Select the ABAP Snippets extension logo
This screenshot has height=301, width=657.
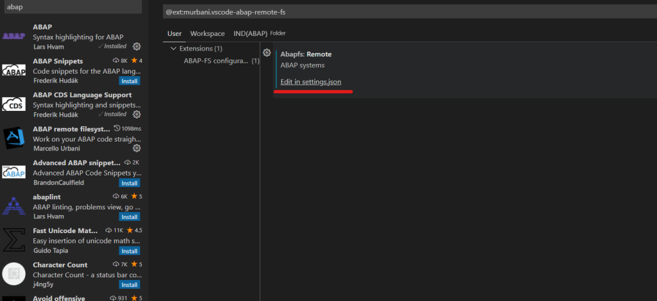(x=14, y=70)
